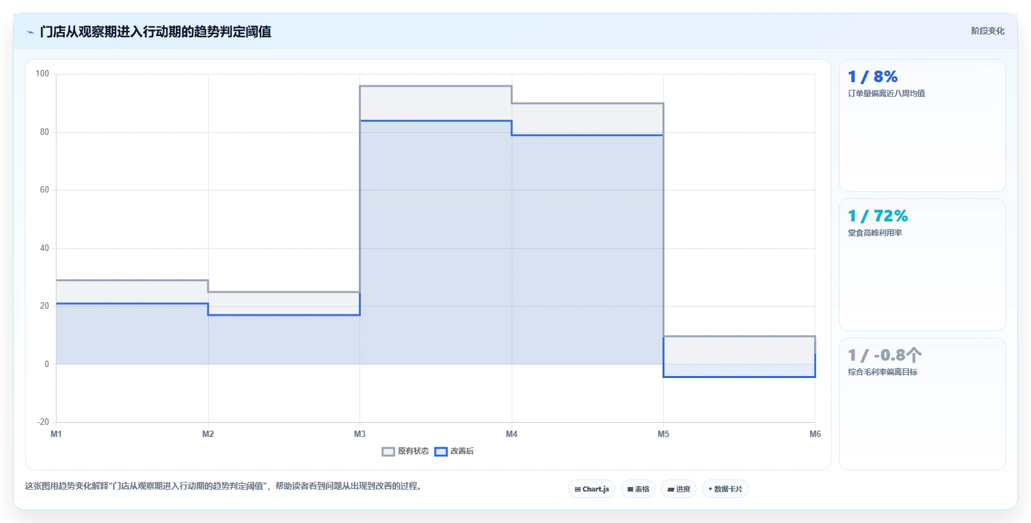
Task: Click the -20 y-axis tick label
Action: [x=43, y=422]
